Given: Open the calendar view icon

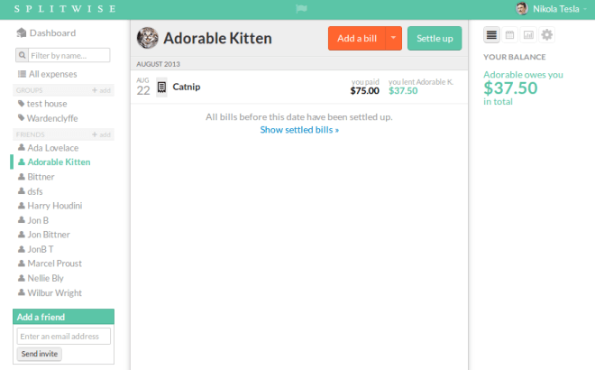Looking at the screenshot, I should coord(510,35).
